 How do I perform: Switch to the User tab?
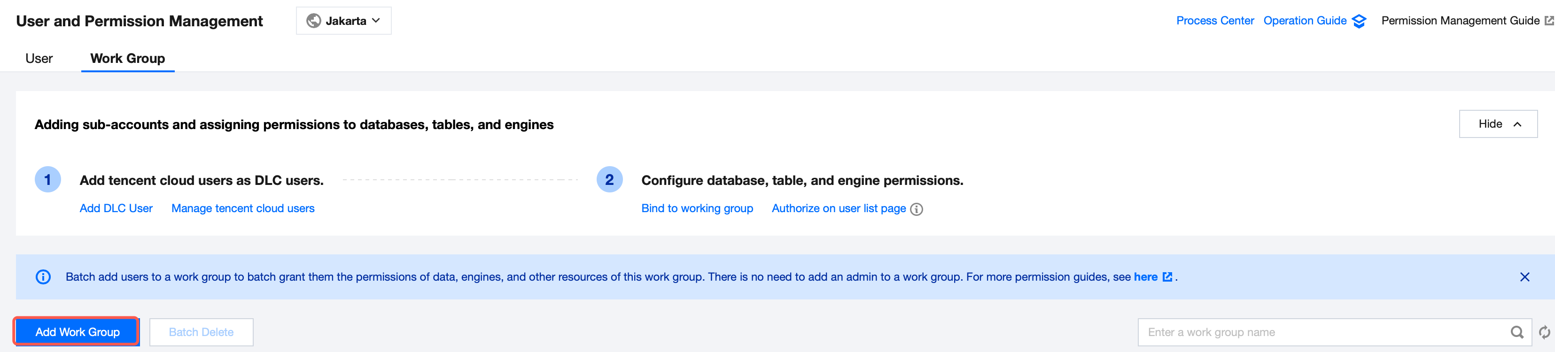click(39, 59)
